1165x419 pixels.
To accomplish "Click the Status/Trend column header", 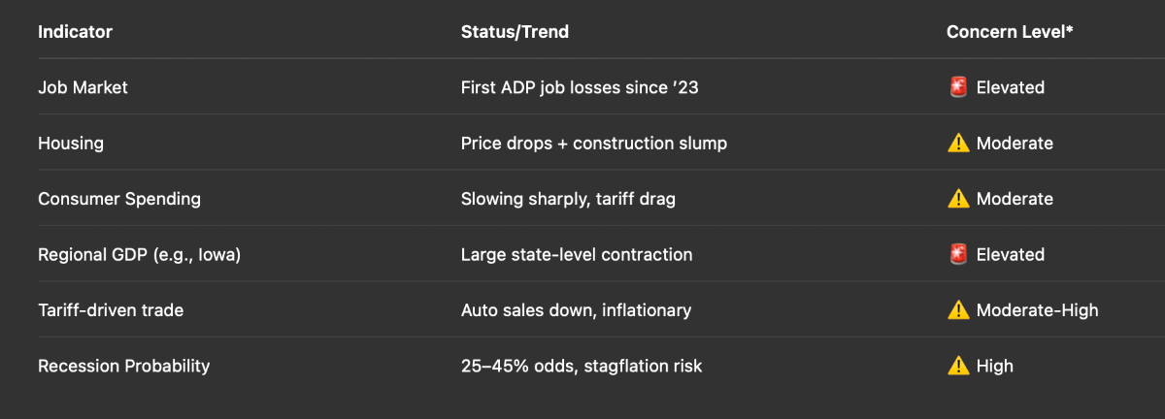I will point(515,32).
